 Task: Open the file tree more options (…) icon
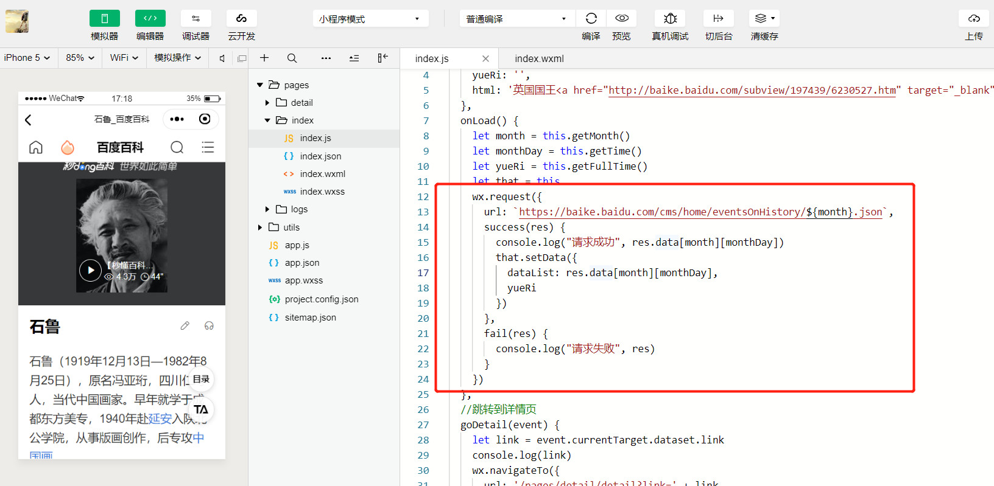[x=326, y=58]
